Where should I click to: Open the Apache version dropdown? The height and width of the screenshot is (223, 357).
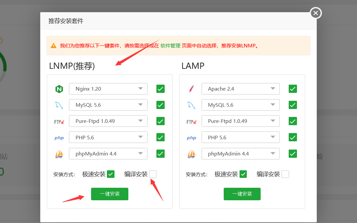pos(241,89)
